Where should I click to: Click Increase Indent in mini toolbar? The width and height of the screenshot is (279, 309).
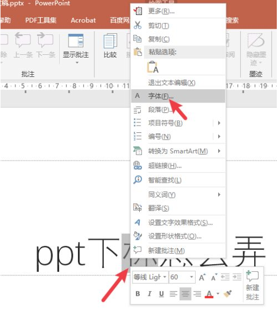[x=237, y=277]
